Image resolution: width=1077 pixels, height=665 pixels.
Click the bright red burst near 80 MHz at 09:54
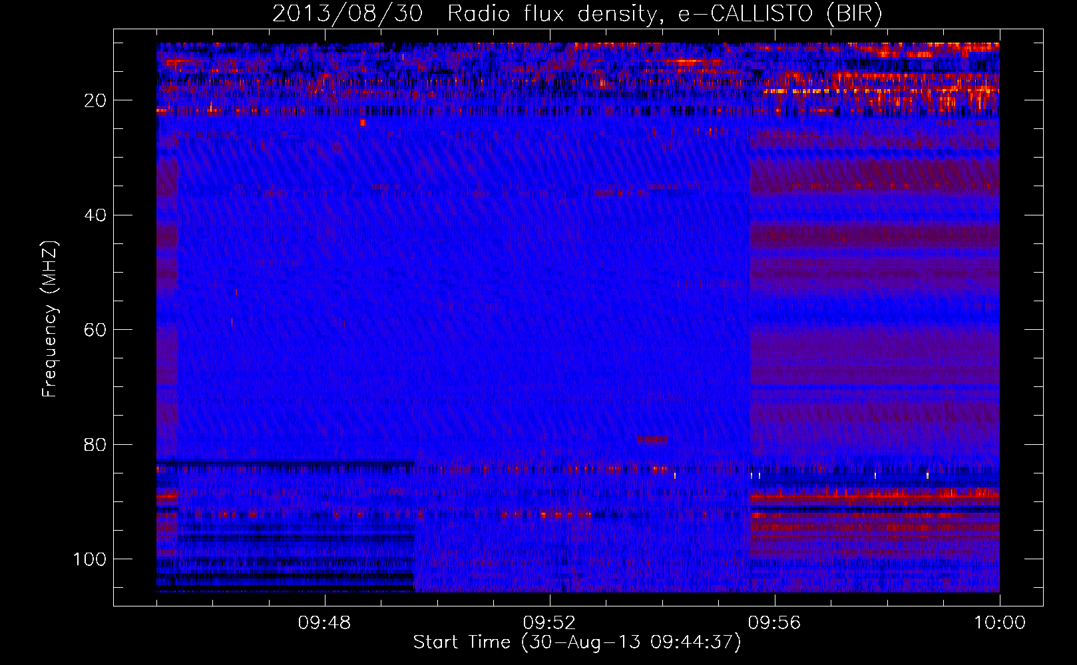pos(652,440)
